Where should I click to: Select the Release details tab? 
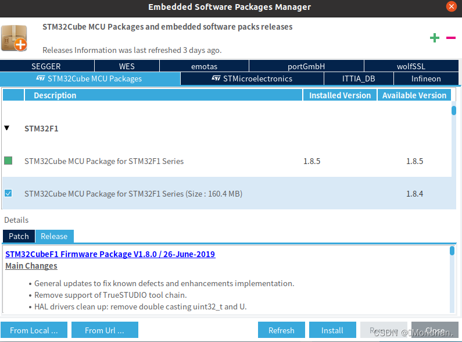(54, 236)
